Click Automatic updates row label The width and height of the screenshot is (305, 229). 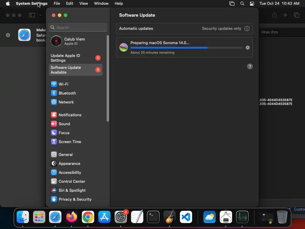136,29
